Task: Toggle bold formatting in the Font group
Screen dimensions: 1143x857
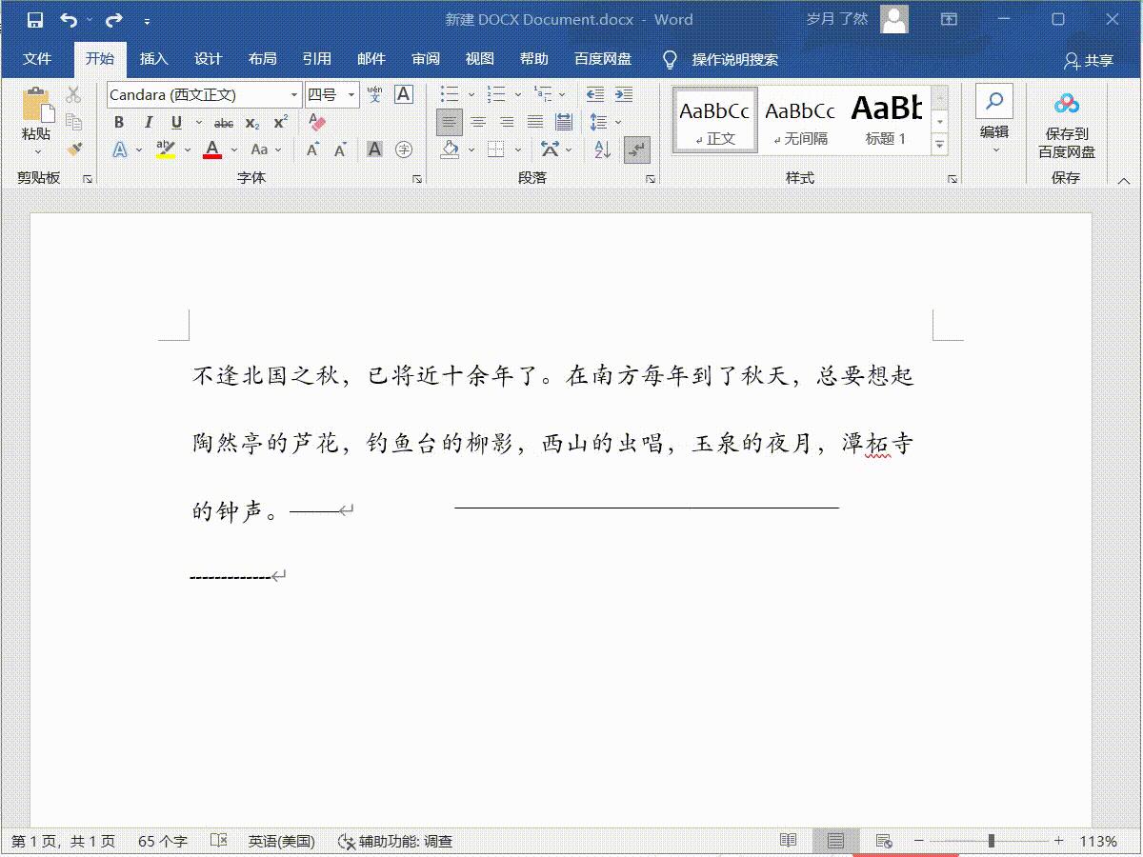Action: 119,122
